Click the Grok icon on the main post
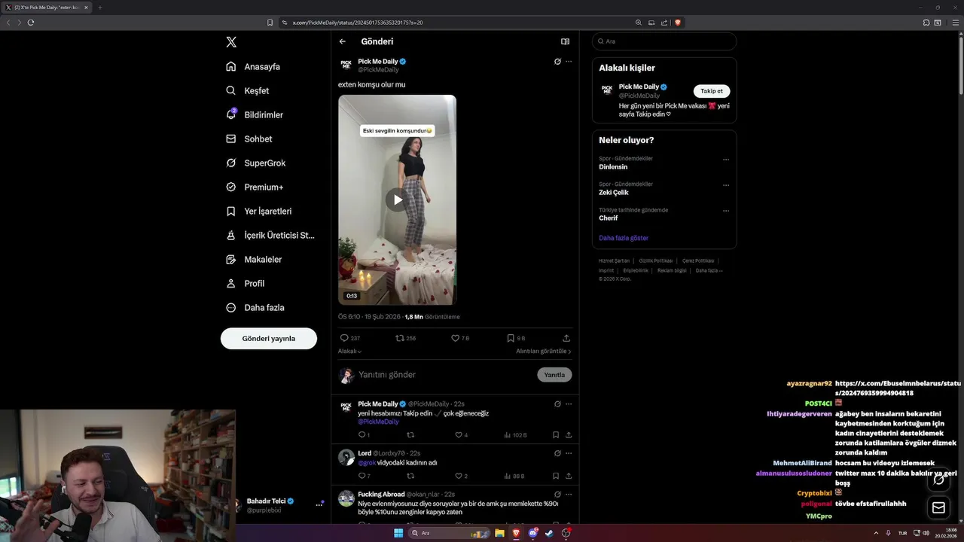This screenshot has height=542, width=964. coord(557,62)
